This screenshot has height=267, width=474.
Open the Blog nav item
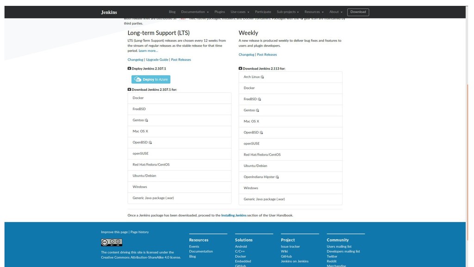tap(172, 12)
